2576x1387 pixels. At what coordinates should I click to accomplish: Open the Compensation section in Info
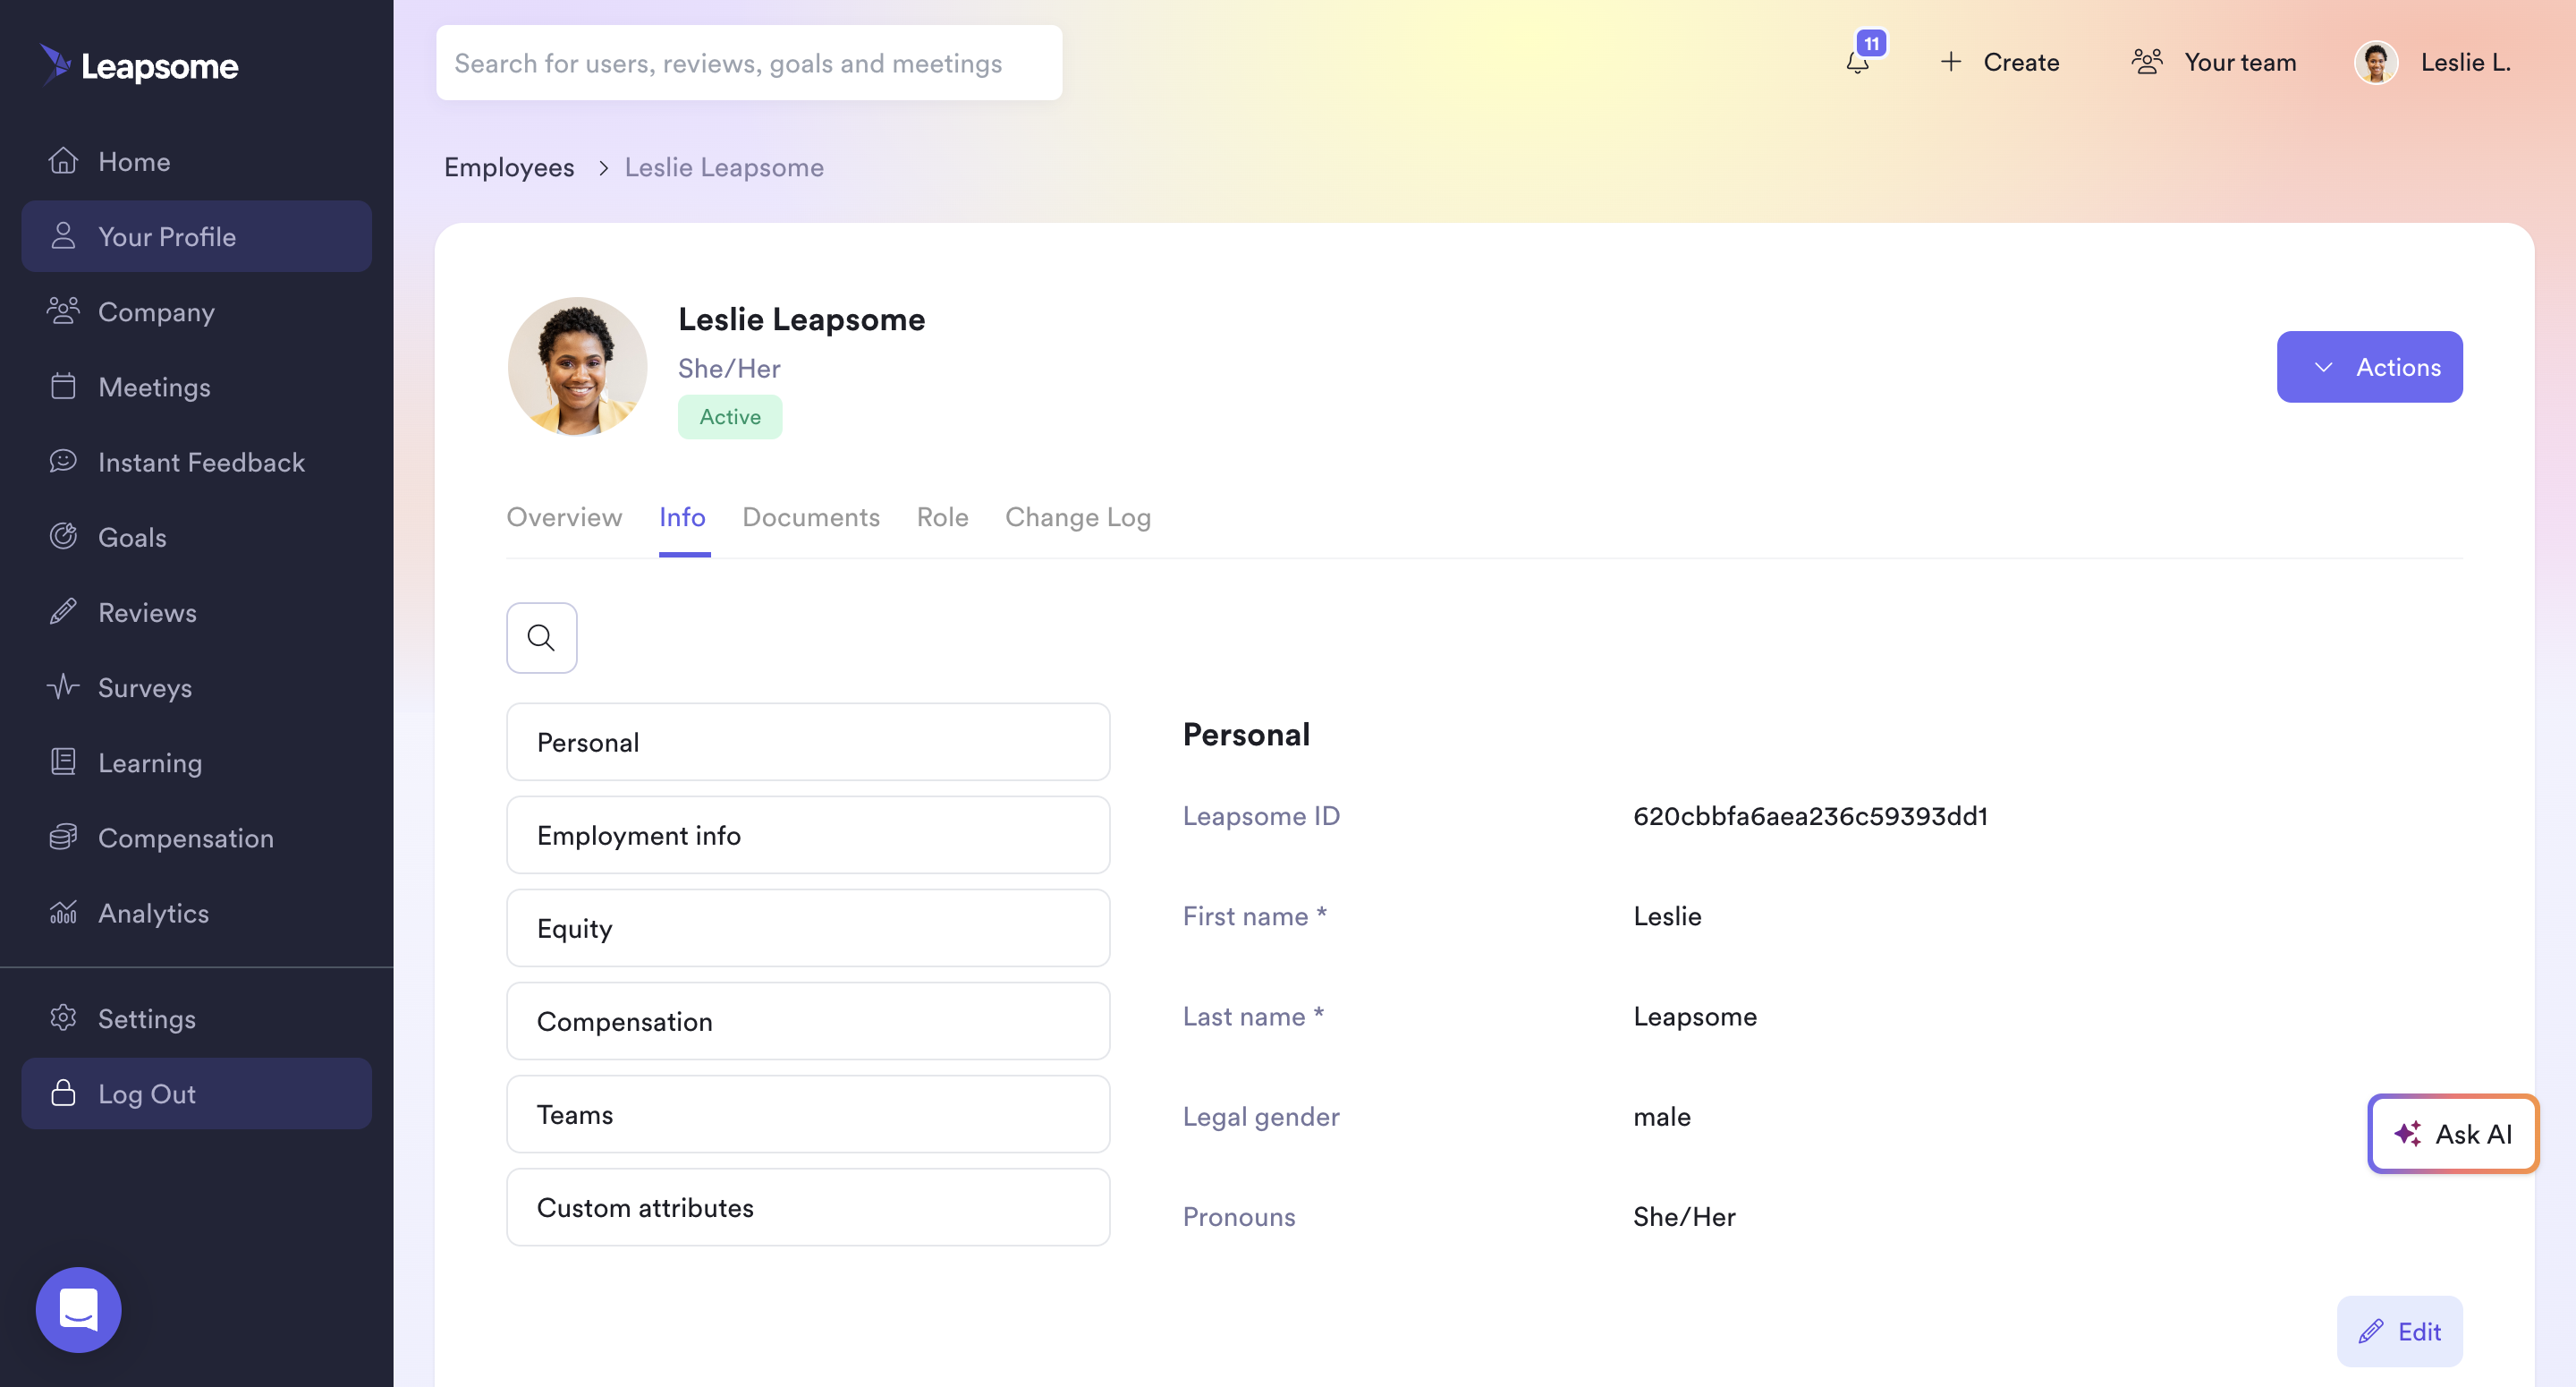point(808,1021)
